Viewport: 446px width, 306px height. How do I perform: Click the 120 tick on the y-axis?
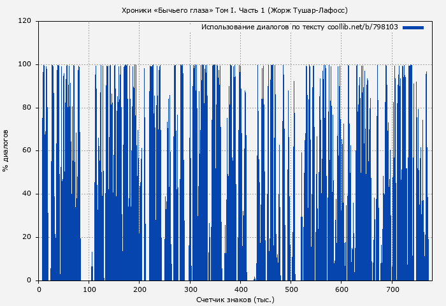[25, 20]
